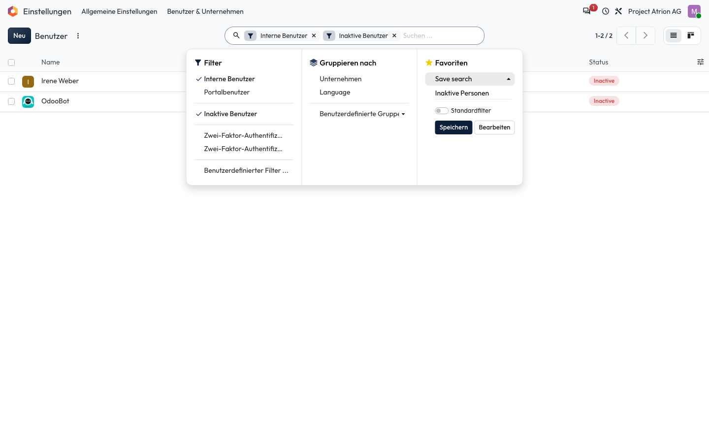Image resolution: width=709 pixels, height=443 pixels.
Task: Click the search magnifier icon
Action: tap(236, 35)
